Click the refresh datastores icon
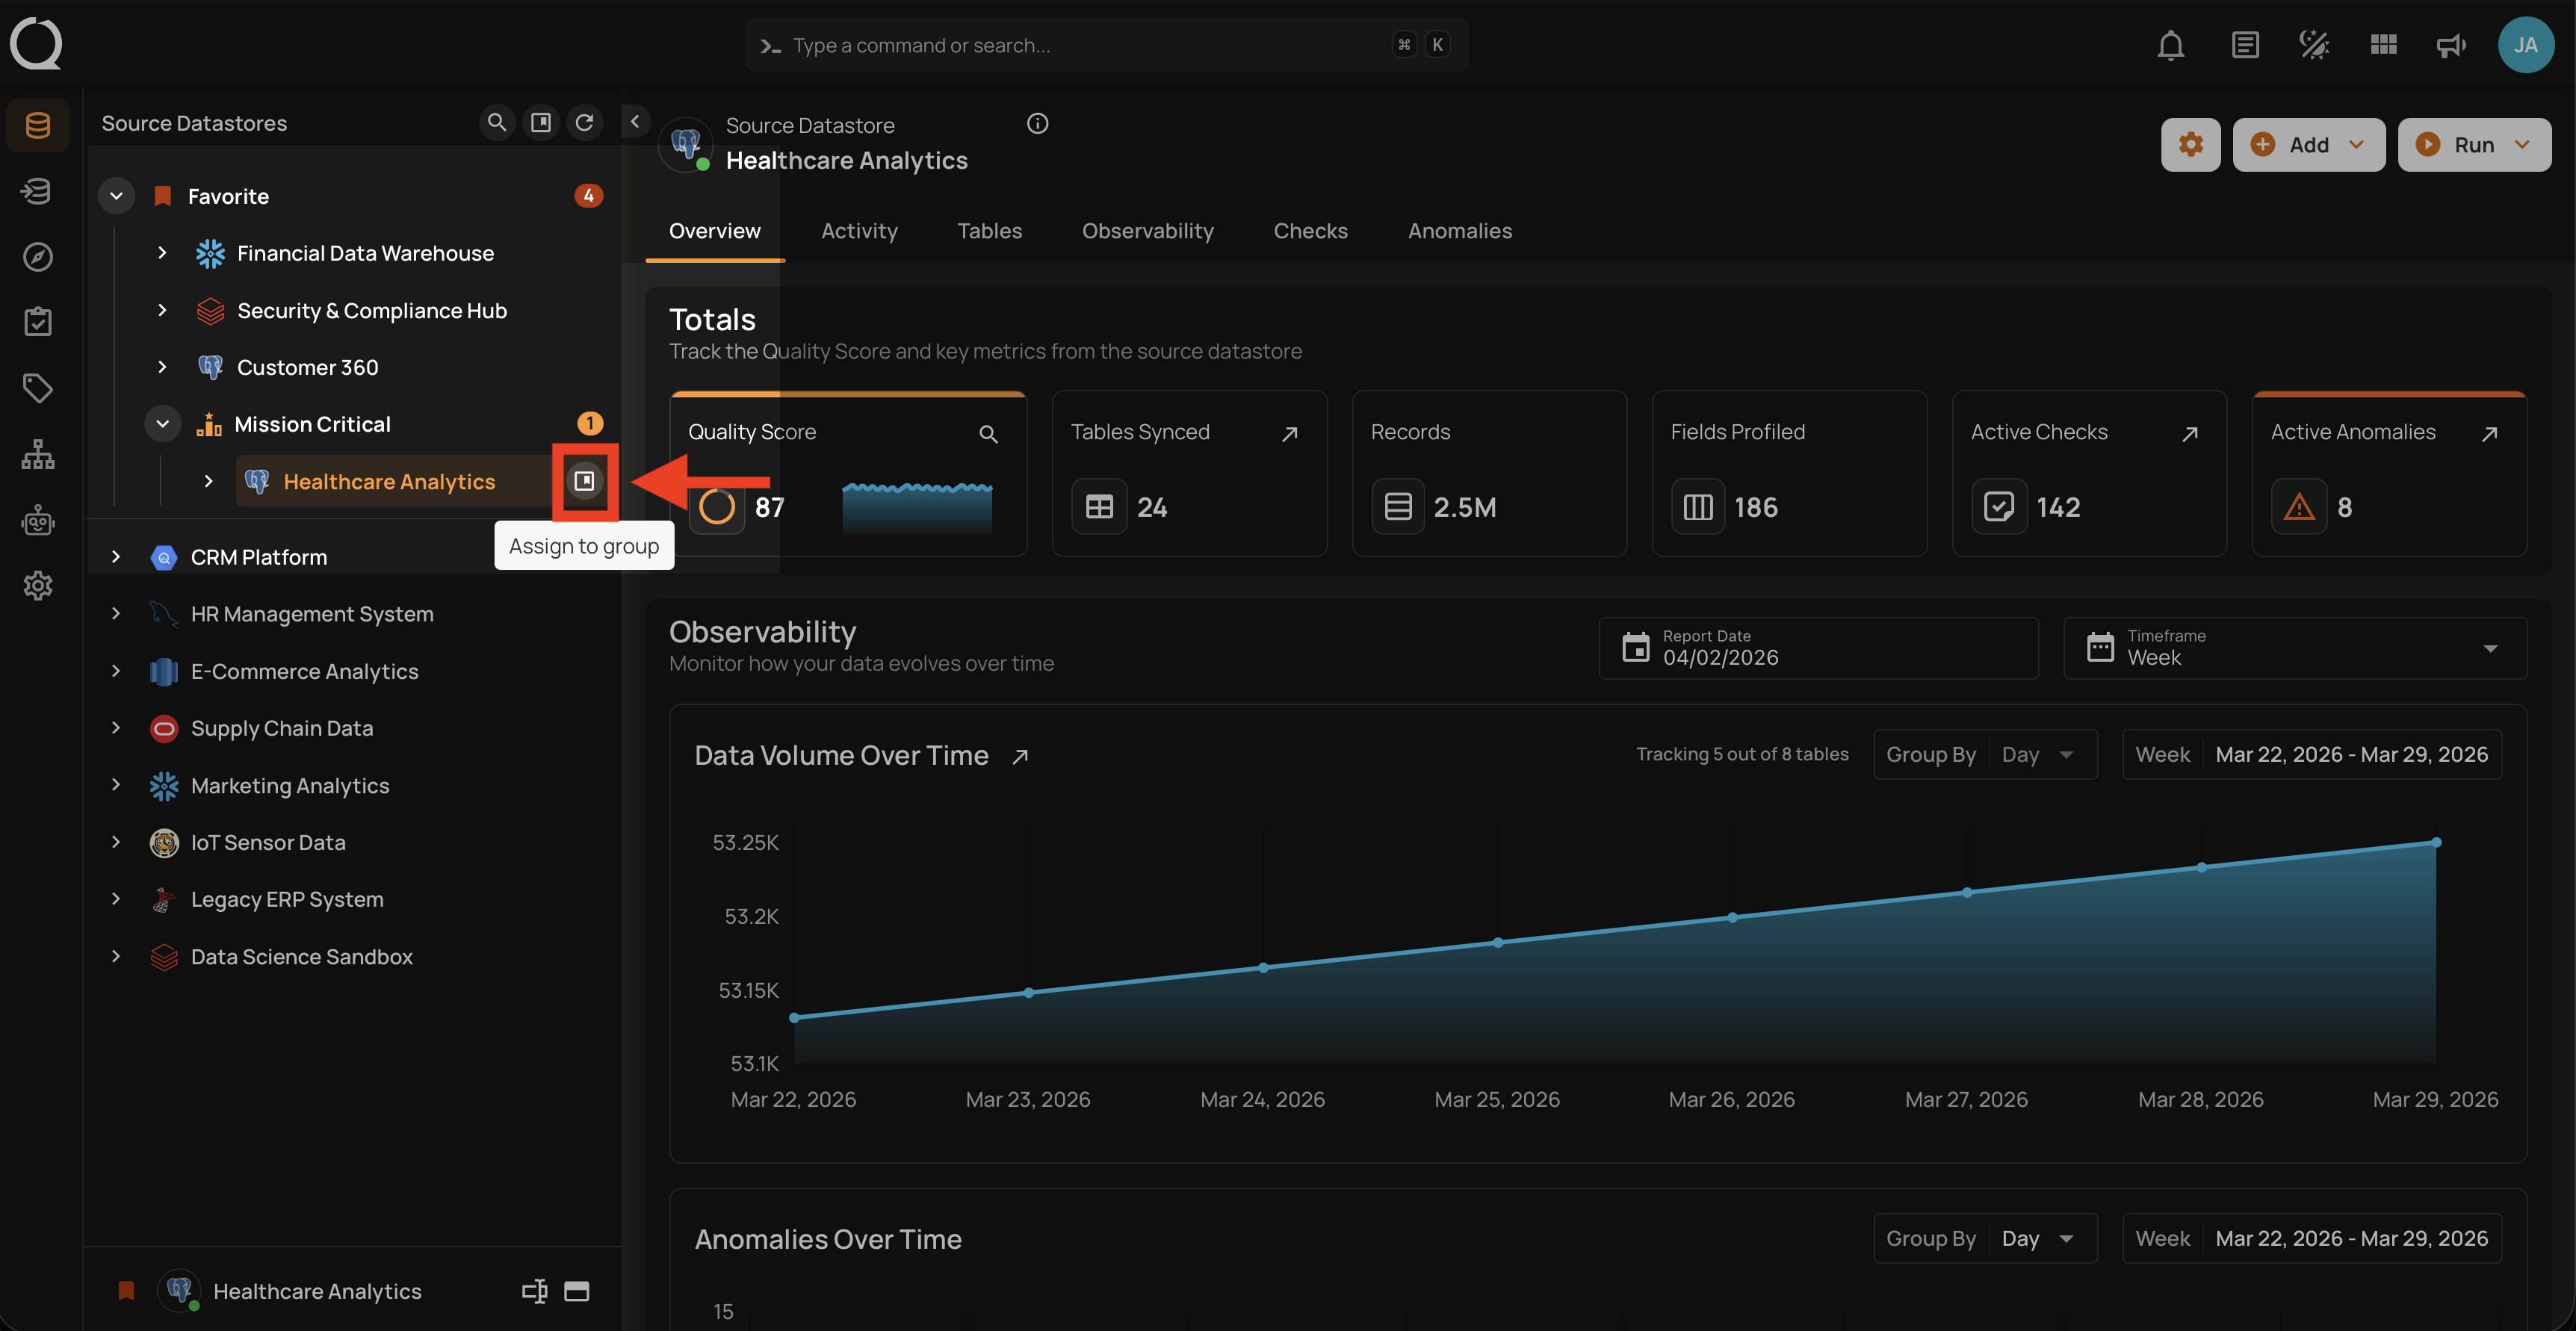The image size is (2576, 1331). pos(585,122)
